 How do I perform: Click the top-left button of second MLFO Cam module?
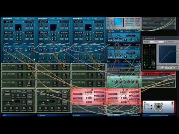(x=43, y=91)
